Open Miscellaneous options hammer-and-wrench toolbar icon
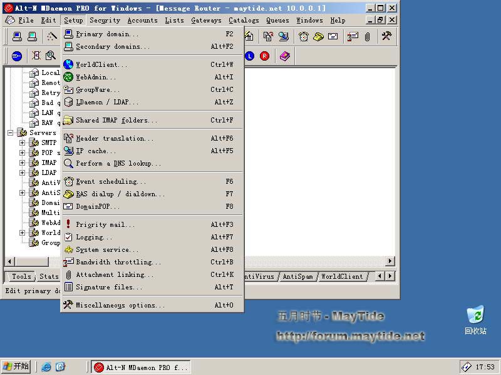This screenshot has width=501, height=375. (x=386, y=37)
